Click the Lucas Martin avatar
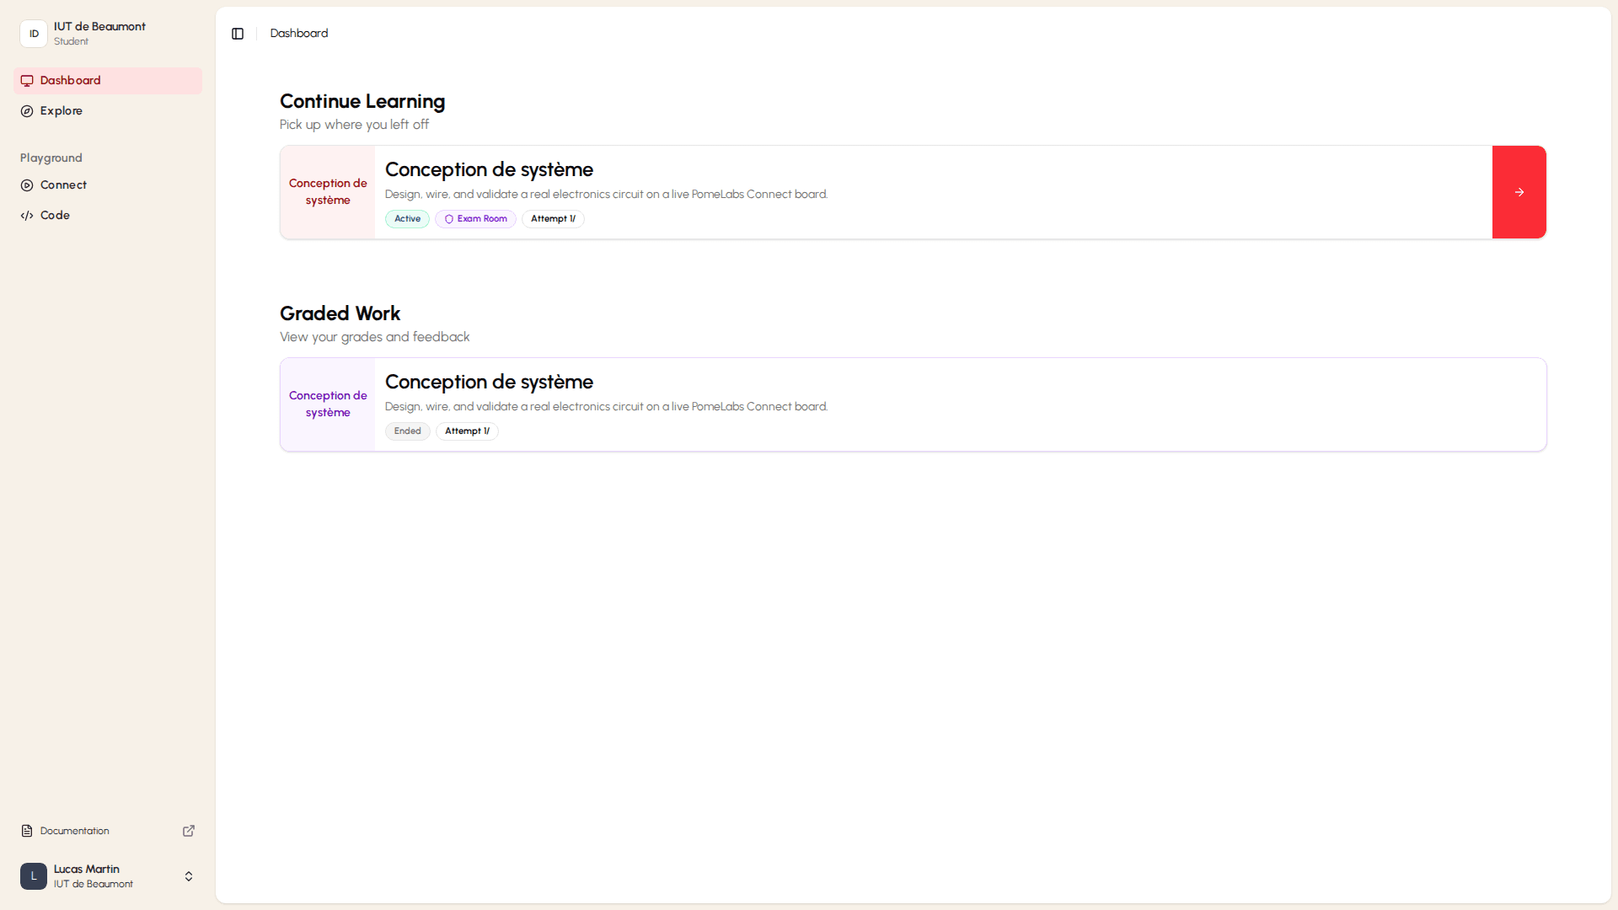Screen dimensions: 1618x910 [x=34, y=876]
